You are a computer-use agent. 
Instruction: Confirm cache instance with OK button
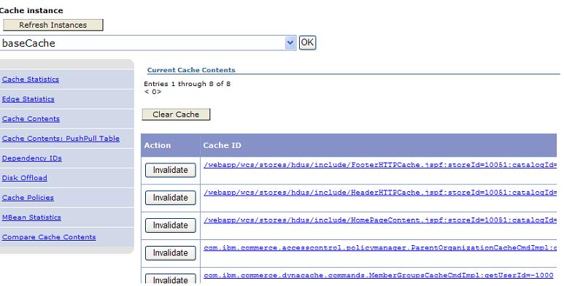click(x=307, y=42)
